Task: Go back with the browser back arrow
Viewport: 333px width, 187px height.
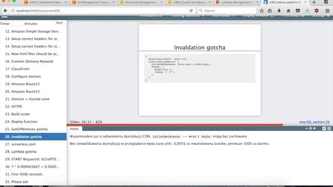Action: 5,10
